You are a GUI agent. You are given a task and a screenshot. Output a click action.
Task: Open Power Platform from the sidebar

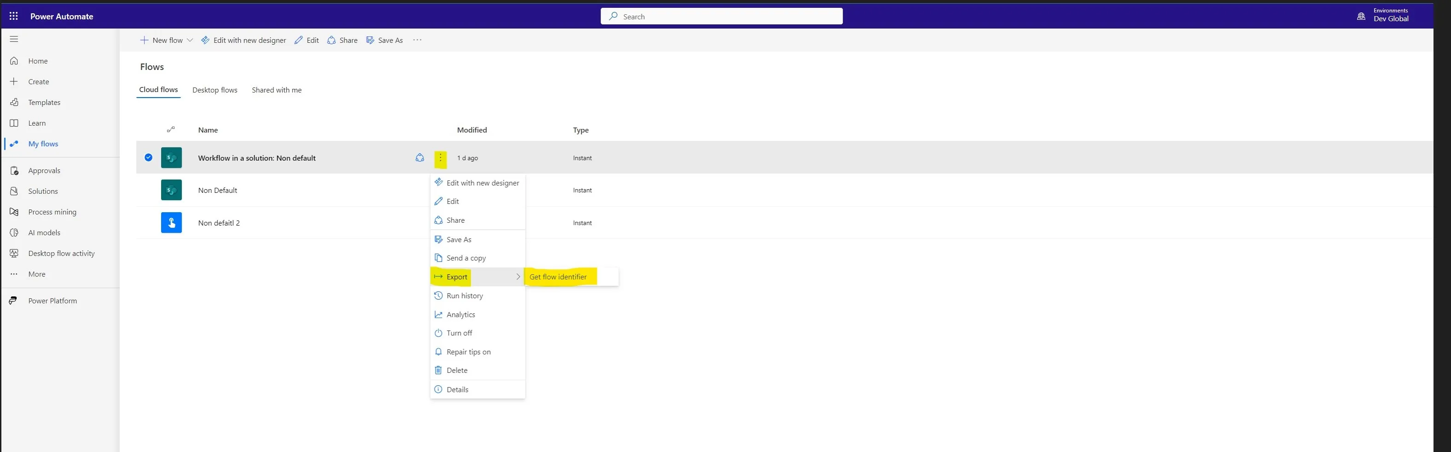pos(13,300)
